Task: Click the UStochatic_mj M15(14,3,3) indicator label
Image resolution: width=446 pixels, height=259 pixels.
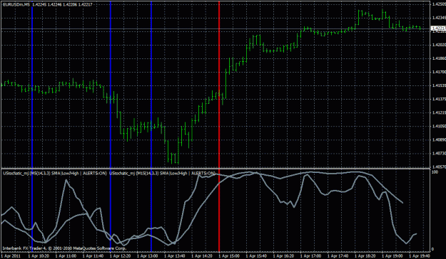Action: coord(163,174)
